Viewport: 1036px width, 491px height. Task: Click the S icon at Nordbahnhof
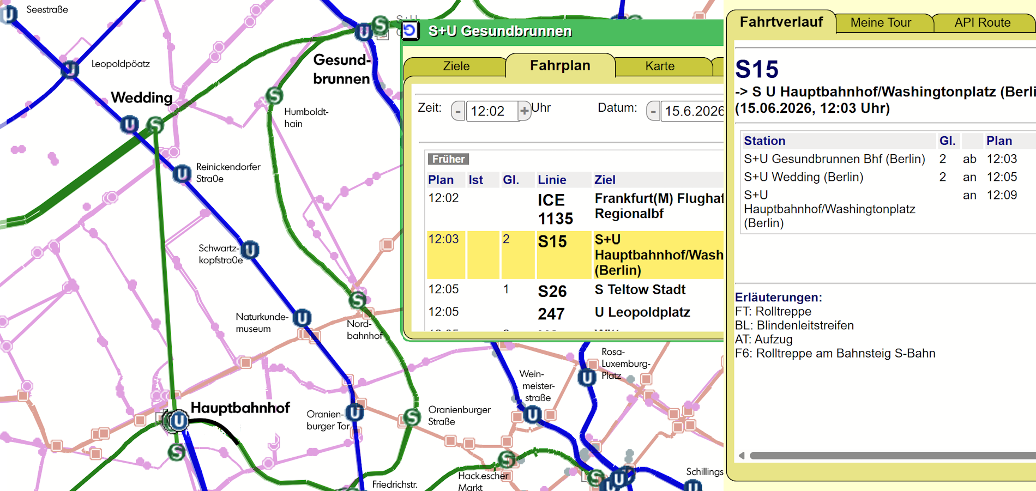coord(358,300)
